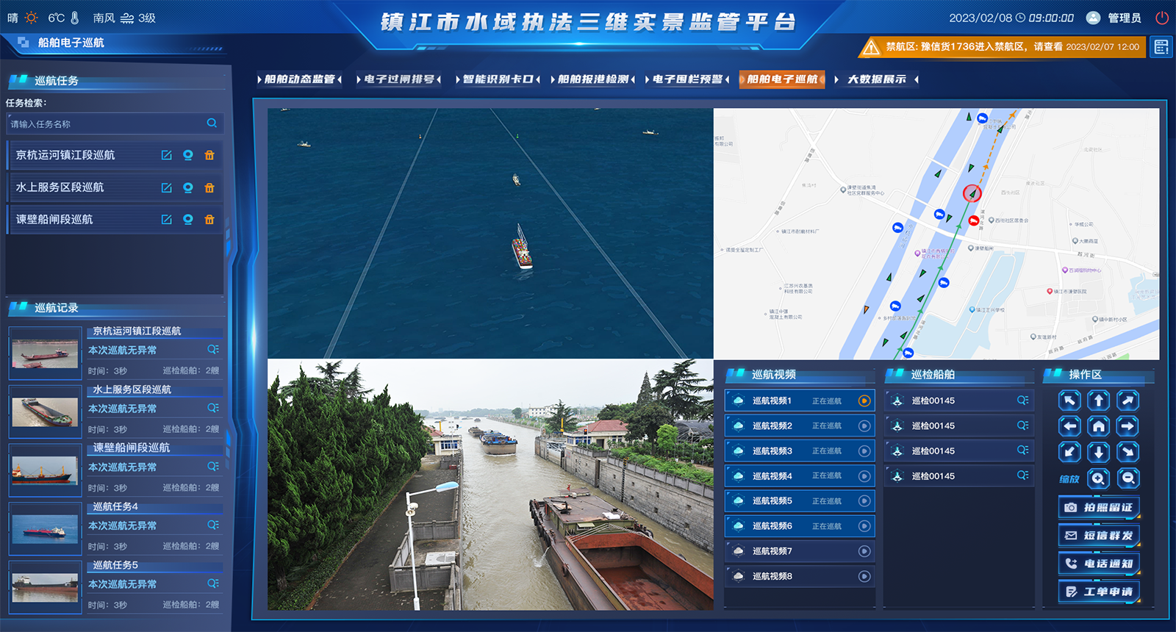Start 巡航视频8 with its play button

point(864,576)
